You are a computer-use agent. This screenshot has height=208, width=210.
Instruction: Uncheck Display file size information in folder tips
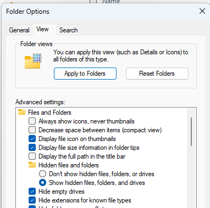coord(32,148)
